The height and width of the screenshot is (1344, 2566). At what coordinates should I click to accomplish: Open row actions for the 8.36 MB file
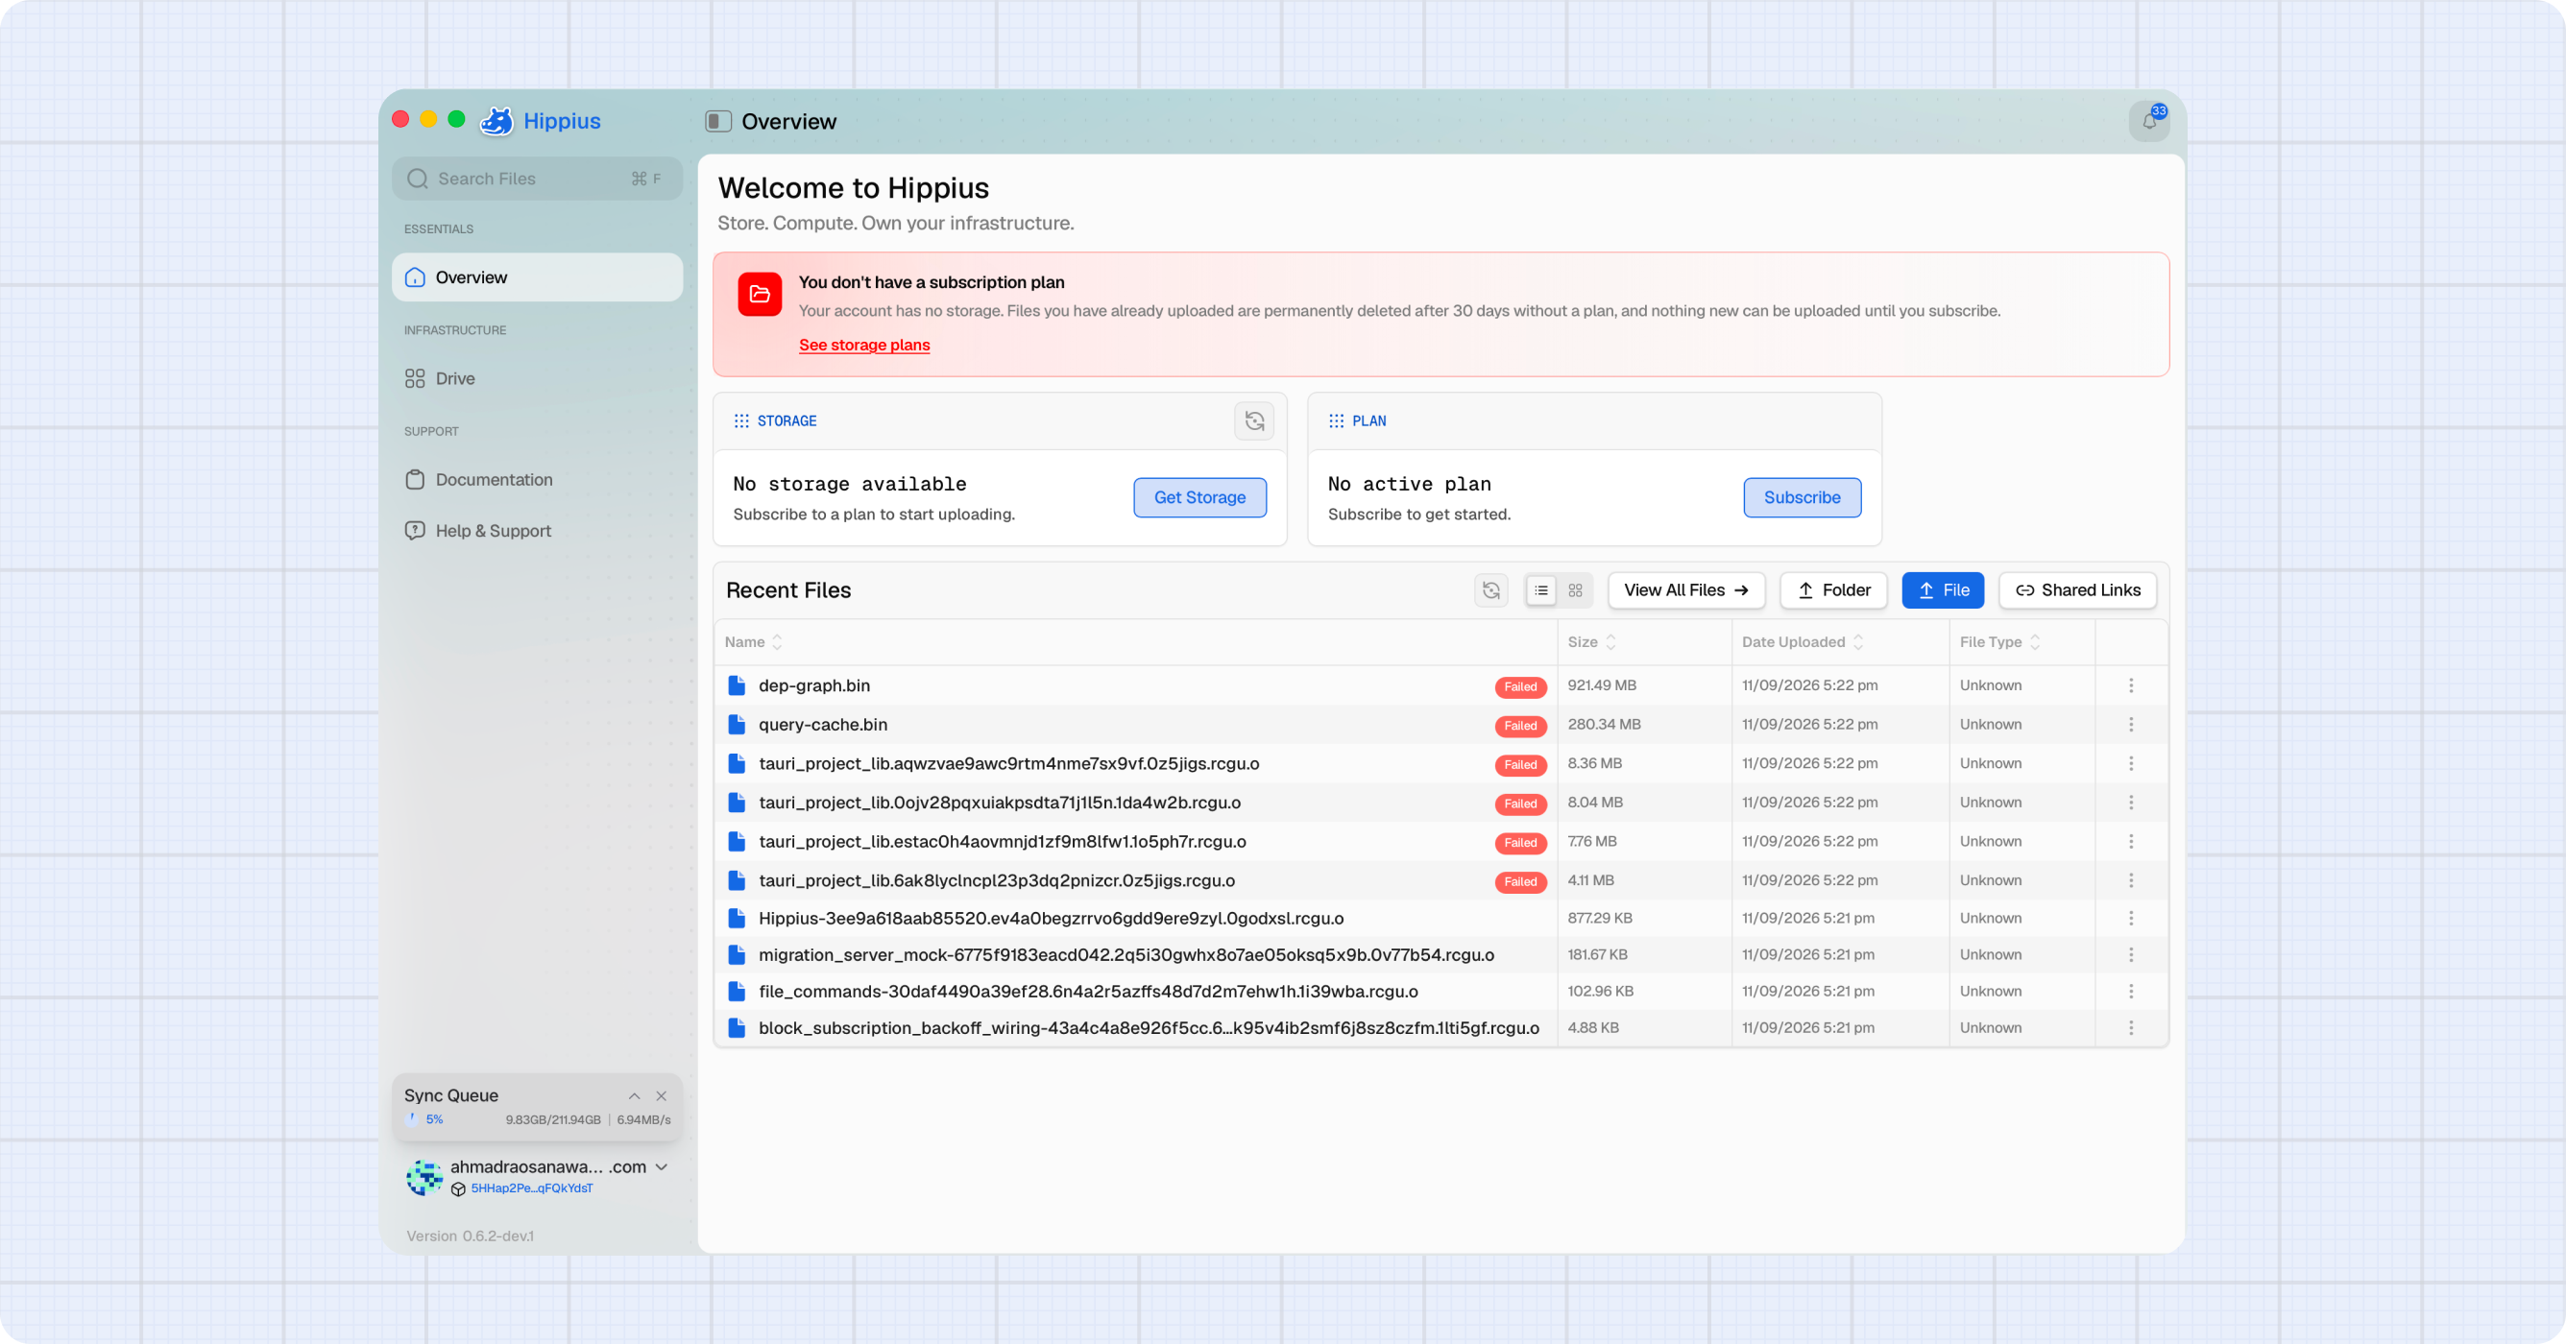tap(2131, 763)
